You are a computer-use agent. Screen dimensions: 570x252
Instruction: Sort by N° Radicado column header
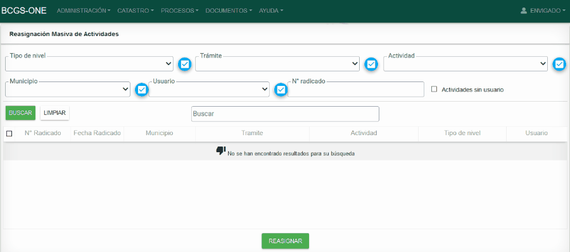click(x=43, y=133)
